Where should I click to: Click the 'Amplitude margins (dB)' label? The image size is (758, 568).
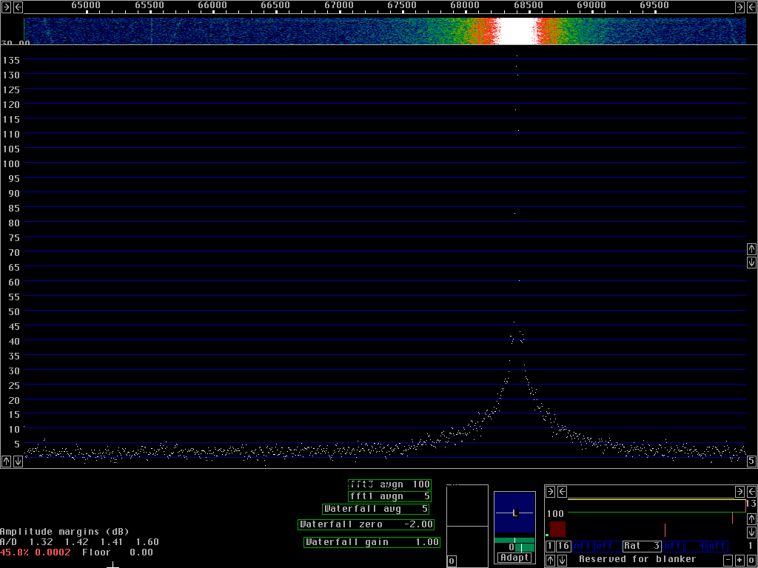(x=64, y=532)
